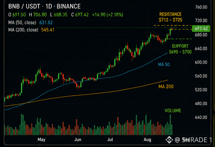Viewport: 215px width, 147px height.
Task: Click the 600.00 price axis label
Action: click(201, 62)
